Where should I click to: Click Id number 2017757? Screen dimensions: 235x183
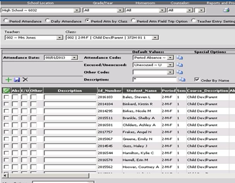[x=105, y=132]
